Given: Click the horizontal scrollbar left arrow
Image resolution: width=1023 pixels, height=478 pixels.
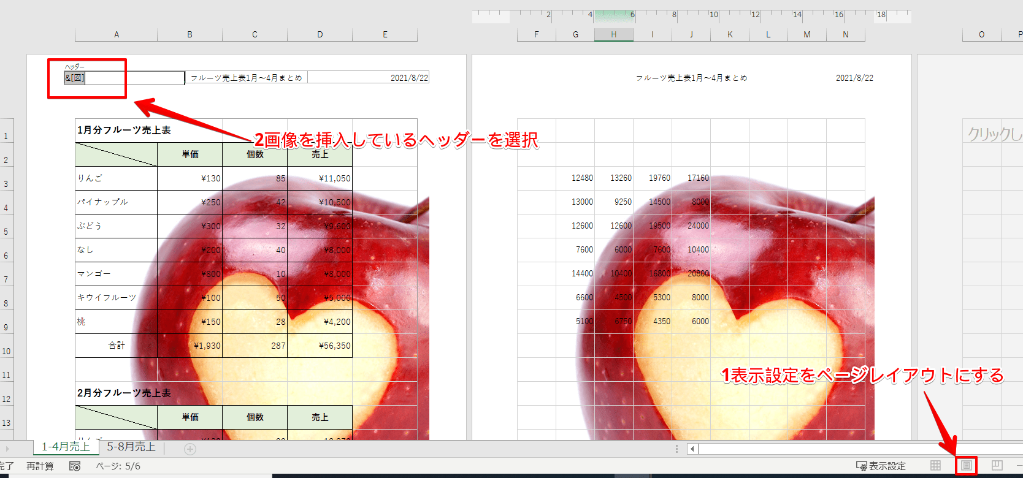Looking at the screenshot, I should click(x=692, y=449).
